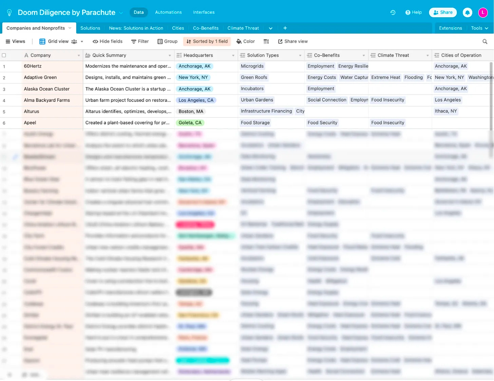Select Alaska Ocean Cluster cell

coord(52,89)
